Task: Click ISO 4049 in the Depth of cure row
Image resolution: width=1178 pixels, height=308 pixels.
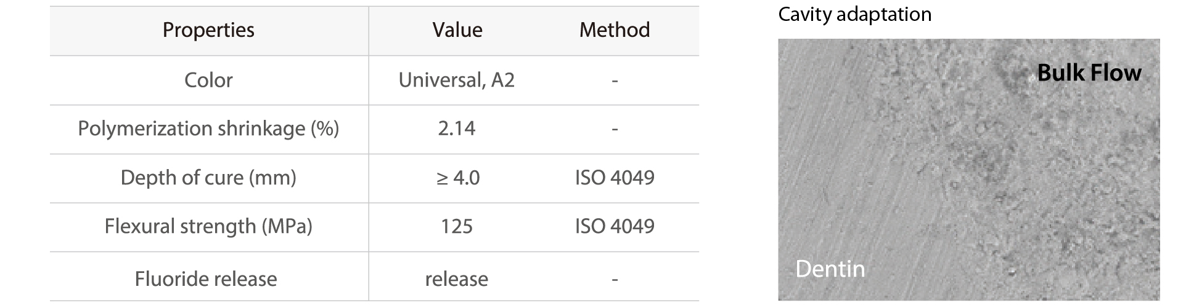Action: click(615, 178)
